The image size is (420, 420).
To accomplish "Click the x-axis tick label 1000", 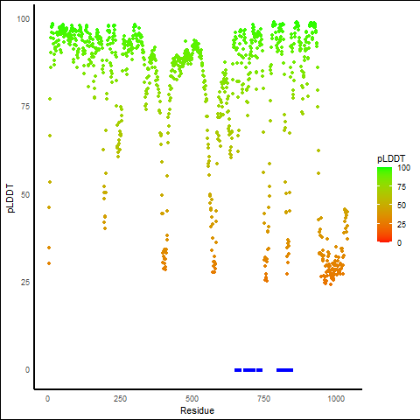I will pyautogui.click(x=336, y=398).
